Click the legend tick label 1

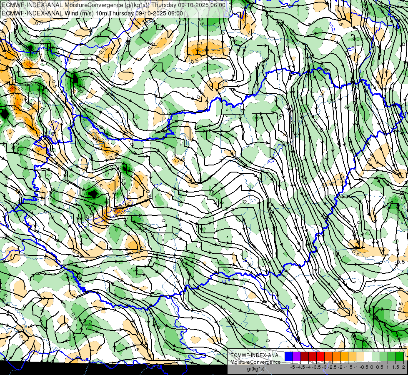tap(388, 367)
